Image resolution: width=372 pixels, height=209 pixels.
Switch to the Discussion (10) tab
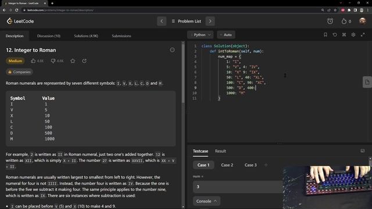tap(49, 36)
